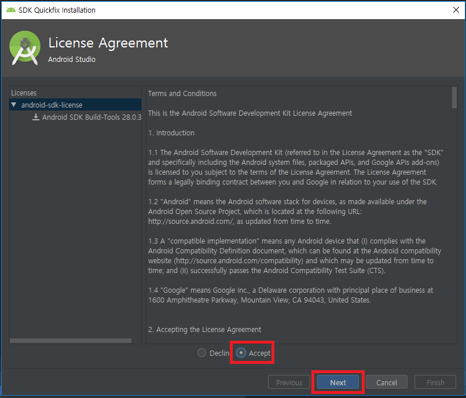The height and width of the screenshot is (398, 466).
Task: Click '2. Accepting the License Agreement' line
Action: pos(204,329)
